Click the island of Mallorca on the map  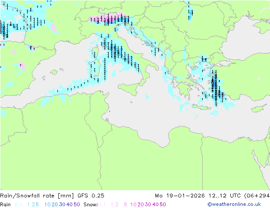(54, 72)
